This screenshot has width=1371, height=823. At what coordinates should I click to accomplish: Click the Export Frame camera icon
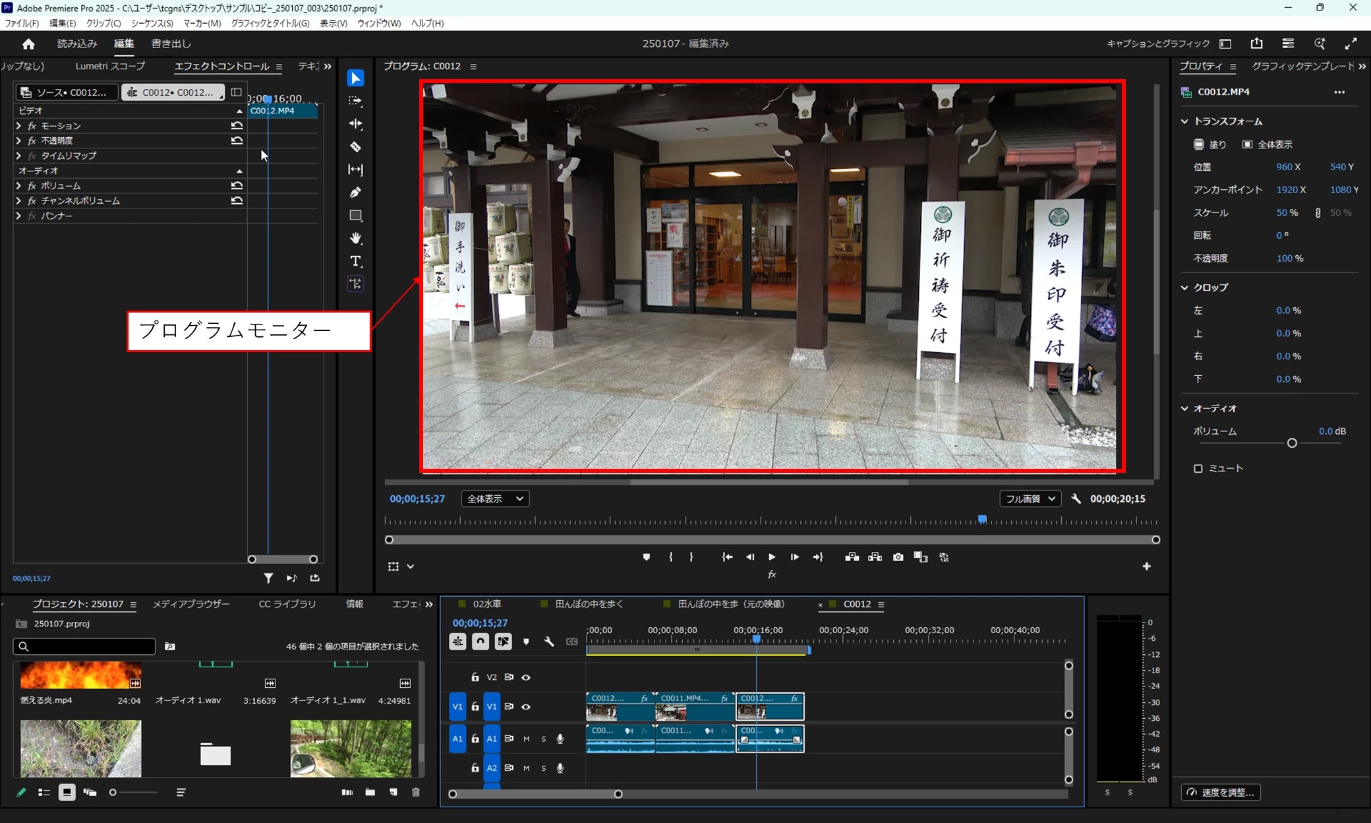(898, 557)
